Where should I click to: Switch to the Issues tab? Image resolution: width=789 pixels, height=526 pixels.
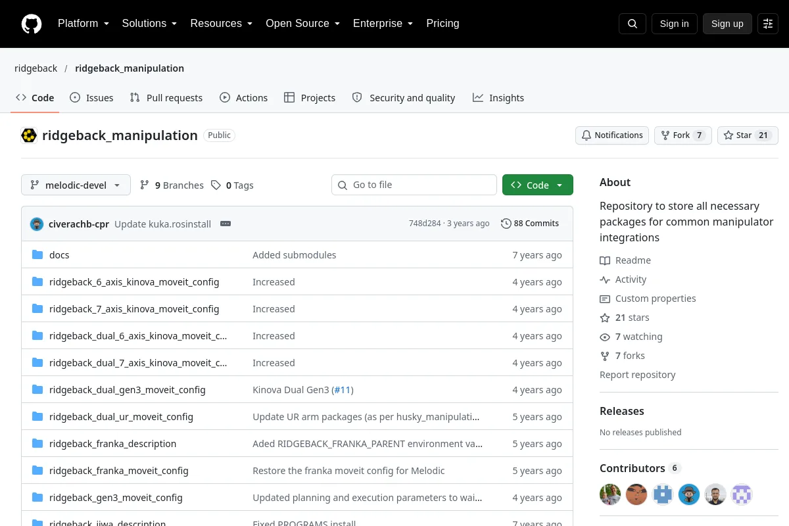pyautogui.click(x=91, y=98)
